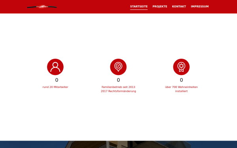Select the "rund 20 Mitarbeiter" text
237x148 pixels.
[55, 87]
